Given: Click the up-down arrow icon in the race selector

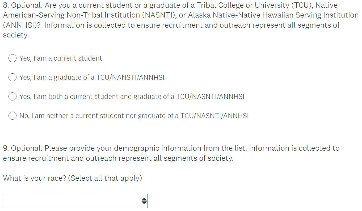Looking at the screenshot, I should pos(144,201).
